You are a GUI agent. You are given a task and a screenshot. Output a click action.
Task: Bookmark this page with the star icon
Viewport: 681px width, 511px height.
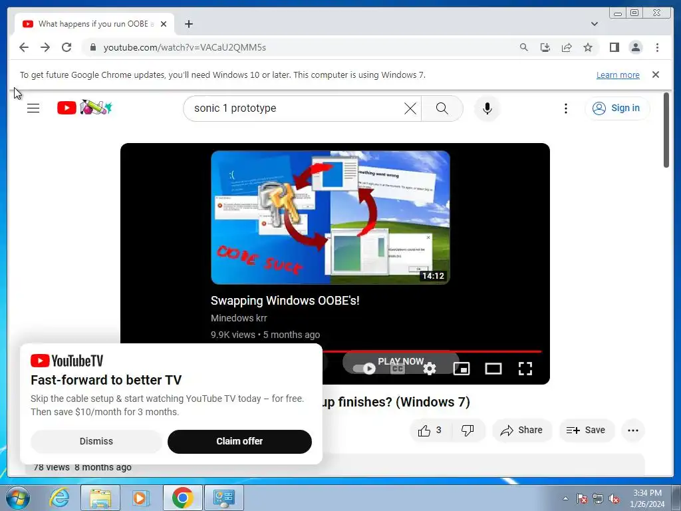pos(588,47)
